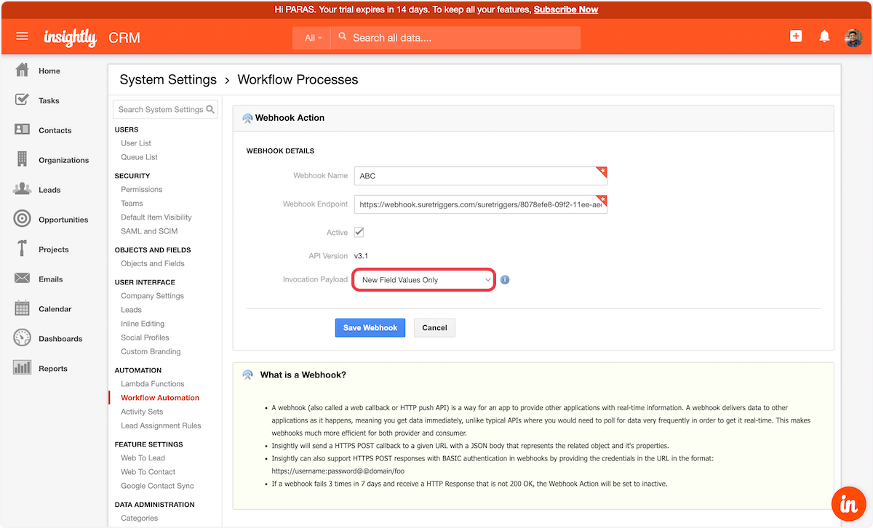This screenshot has height=528, width=873.
Task: Click the Opportunities target icon
Action: pos(23,219)
